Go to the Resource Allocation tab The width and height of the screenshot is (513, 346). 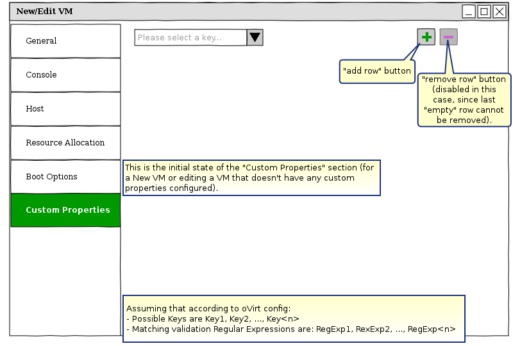click(65, 143)
